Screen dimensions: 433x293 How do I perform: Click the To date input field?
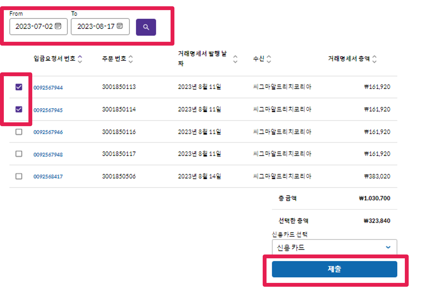[96, 26]
